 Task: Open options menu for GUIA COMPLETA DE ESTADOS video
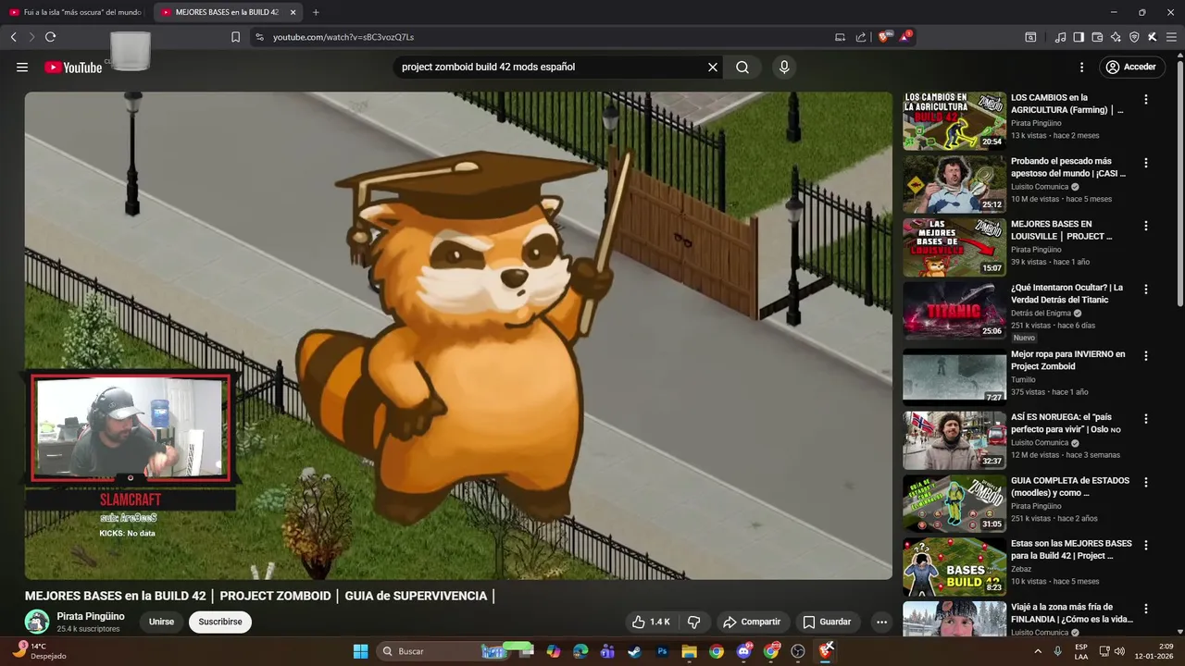click(x=1146, y=483)
